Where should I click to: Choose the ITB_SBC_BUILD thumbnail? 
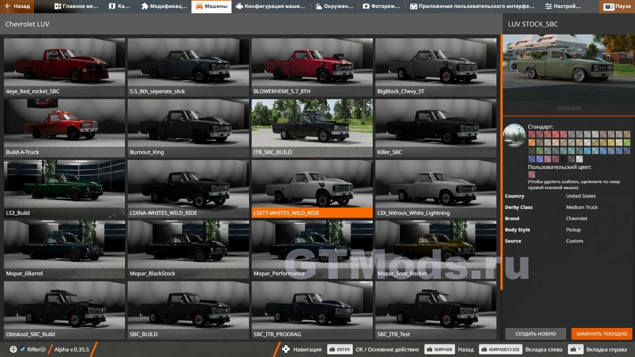coord(312,128)
